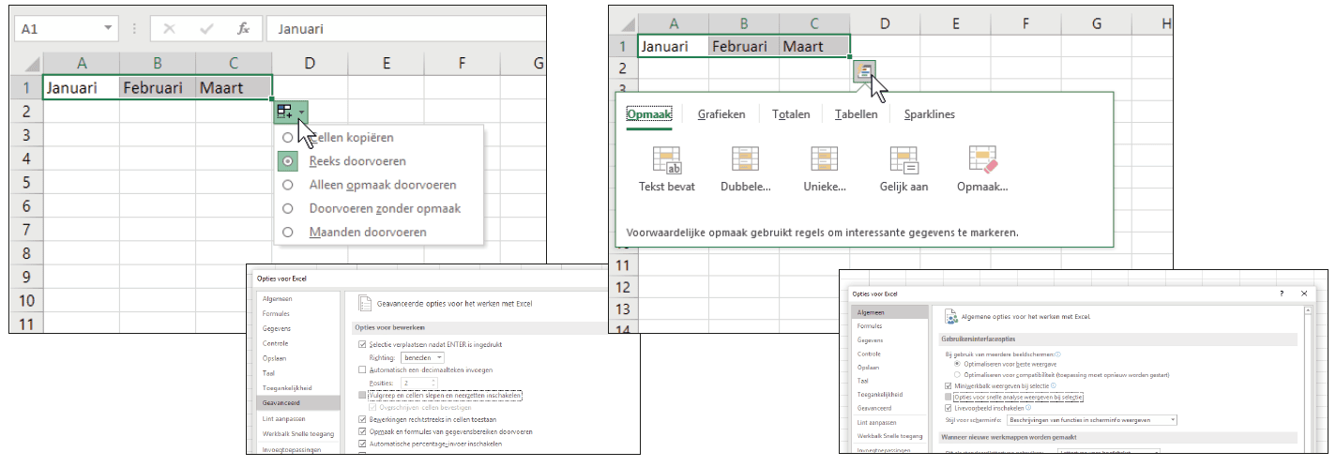Click the help question mark in Algemeen options dialog
1336x467 pixels.
point(1282,294)
